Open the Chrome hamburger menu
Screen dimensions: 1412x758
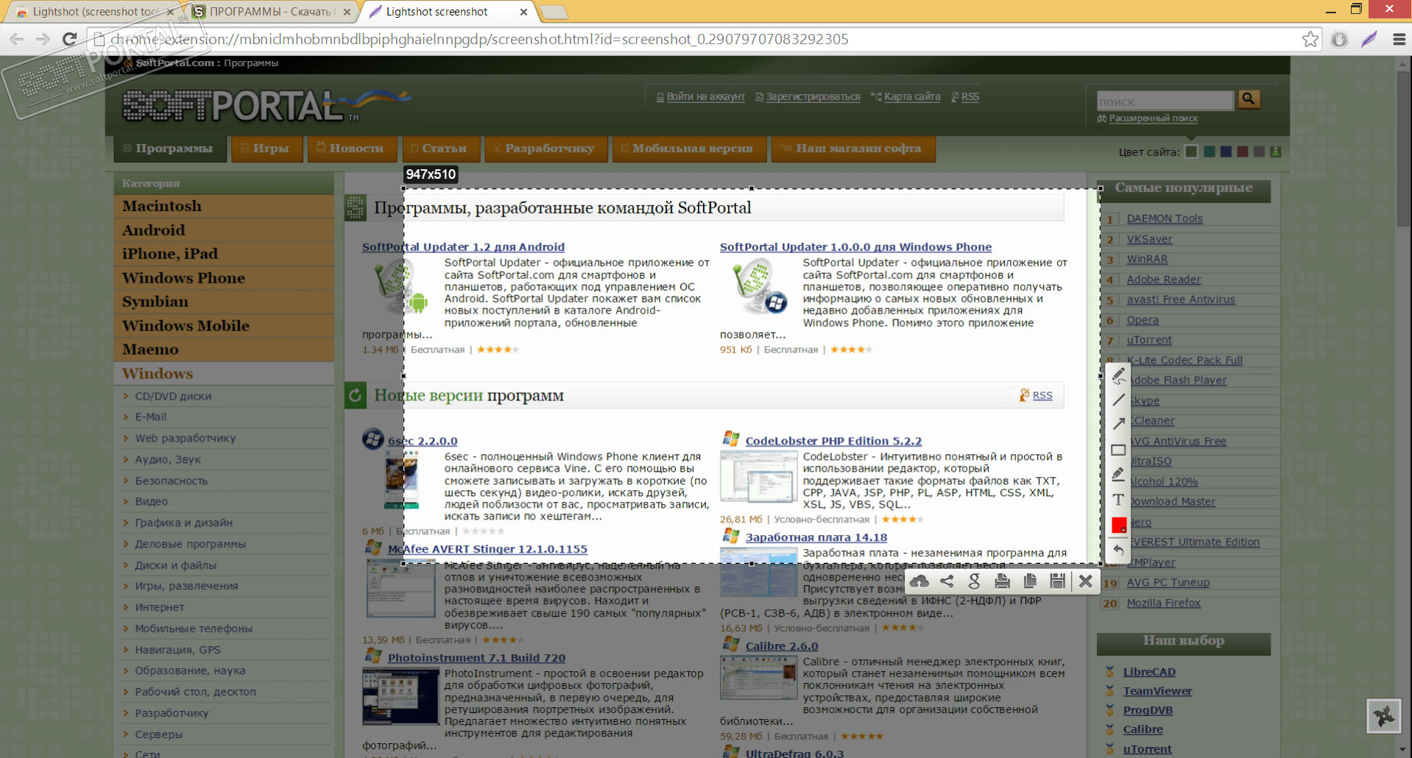point(1399,40)
